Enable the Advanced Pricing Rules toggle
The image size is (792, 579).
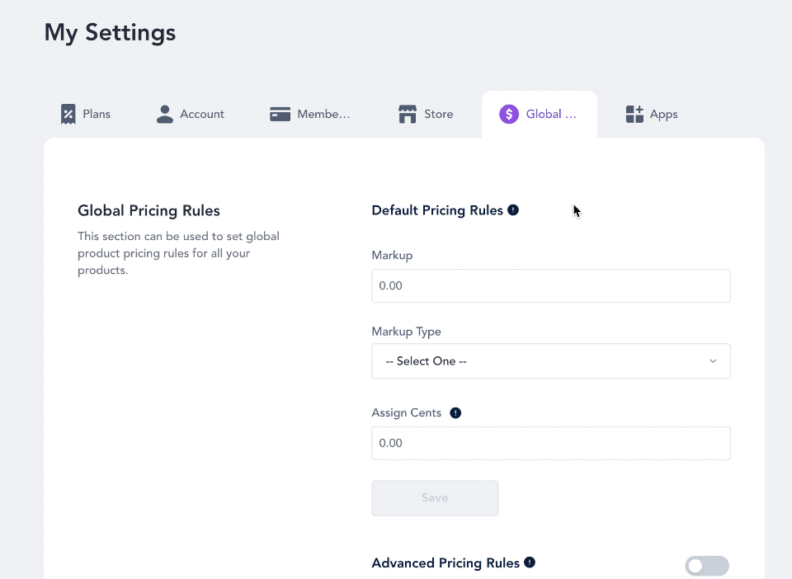(x=707, y=566)
